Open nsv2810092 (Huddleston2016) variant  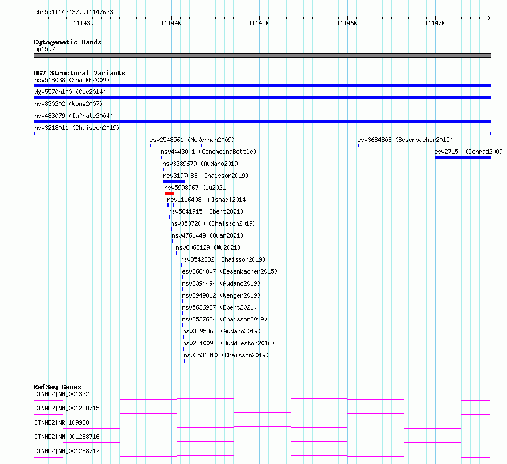[228, 343]
